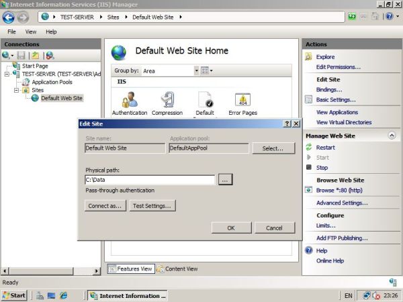
Task: Click the delete connection icon in Connections
Action: (x=50, y=55)
